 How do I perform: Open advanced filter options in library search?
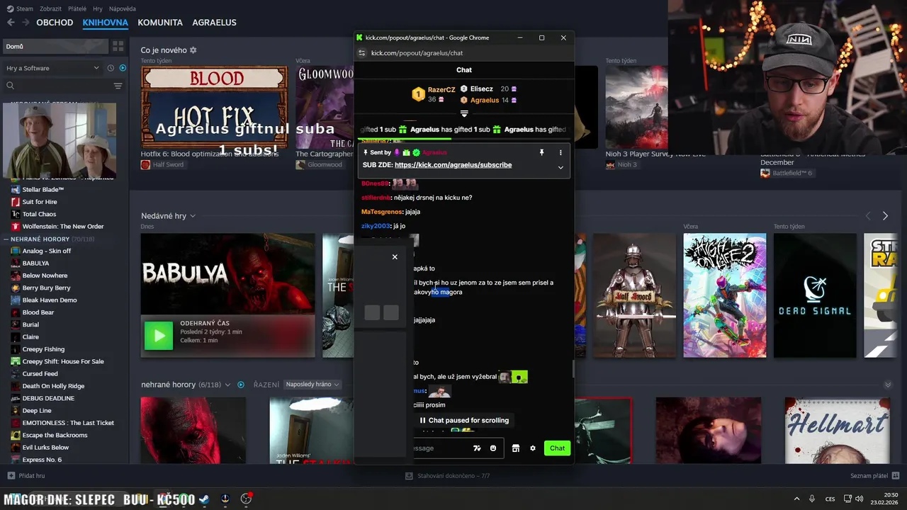click(x=118, y=86)
